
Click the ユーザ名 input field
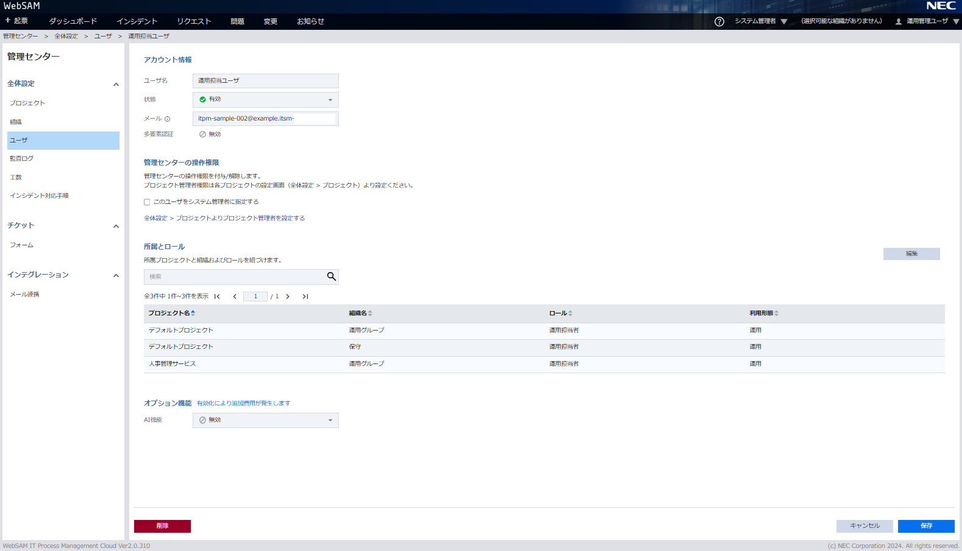[266, 81]
